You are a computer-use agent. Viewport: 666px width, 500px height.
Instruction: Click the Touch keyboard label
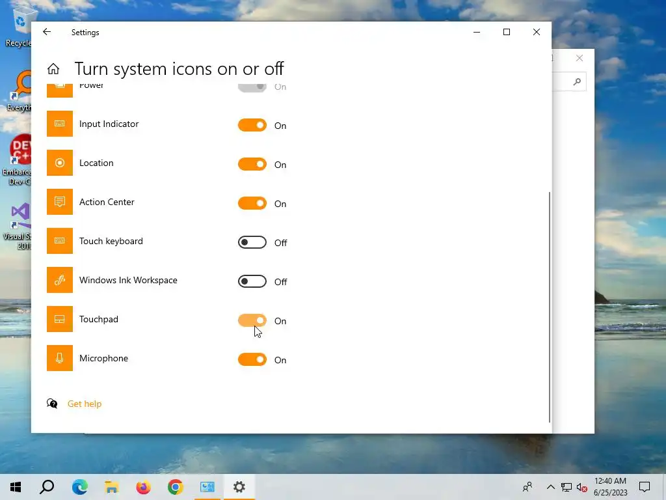(x=111, y=241)
